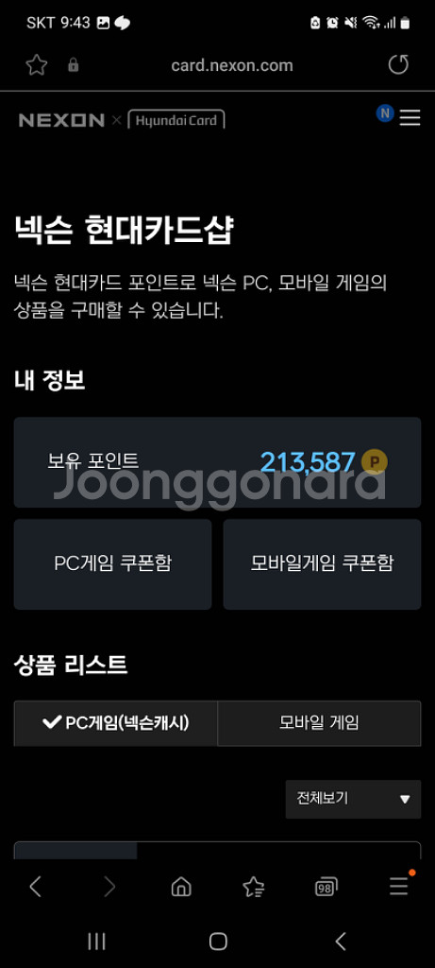Open browser home page icon
Image resolution: width=435 pixels, height=968 pixels.
181,887
